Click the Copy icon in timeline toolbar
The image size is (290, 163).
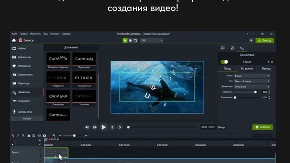pyautogui.click(x=29, y=136)
